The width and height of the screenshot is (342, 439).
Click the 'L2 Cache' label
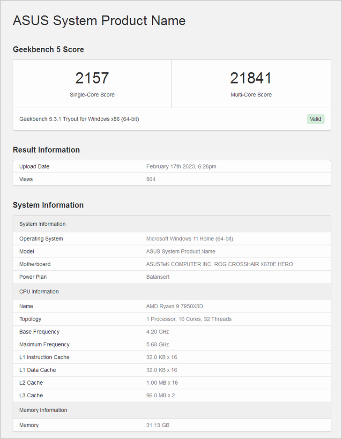click(31, 383)
